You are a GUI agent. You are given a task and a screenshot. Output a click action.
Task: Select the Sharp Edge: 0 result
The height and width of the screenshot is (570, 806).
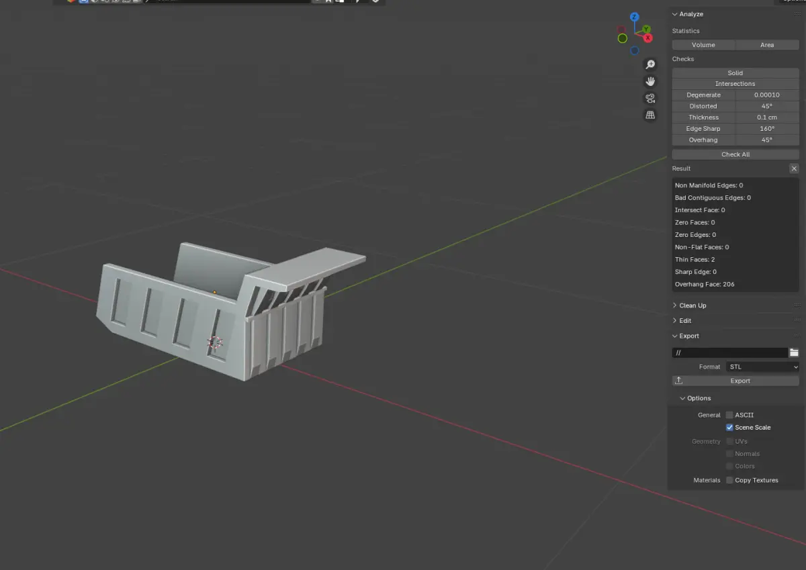pos(696,272)
